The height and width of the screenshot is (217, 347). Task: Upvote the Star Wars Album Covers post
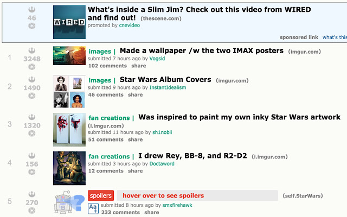coord(32,80)
